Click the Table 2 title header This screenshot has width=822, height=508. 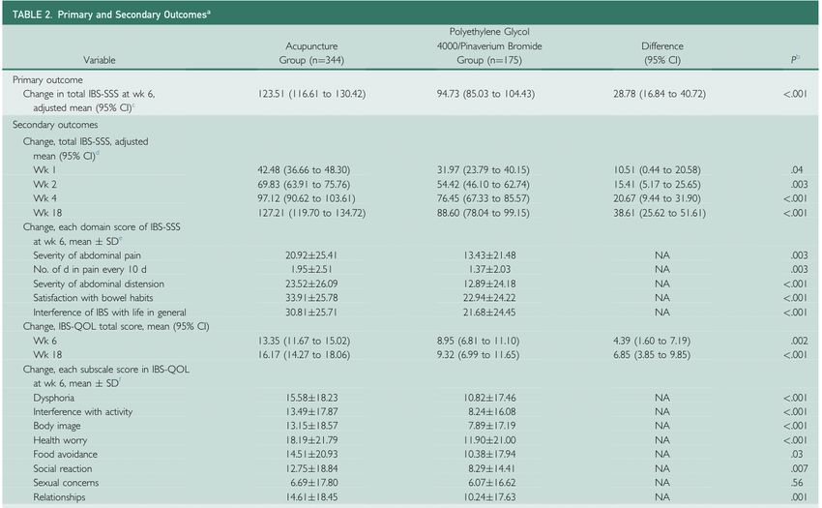111,15
